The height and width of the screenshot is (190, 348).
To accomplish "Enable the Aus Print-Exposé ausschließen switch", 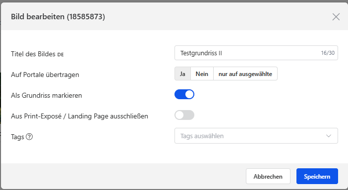I will (184, 115).
